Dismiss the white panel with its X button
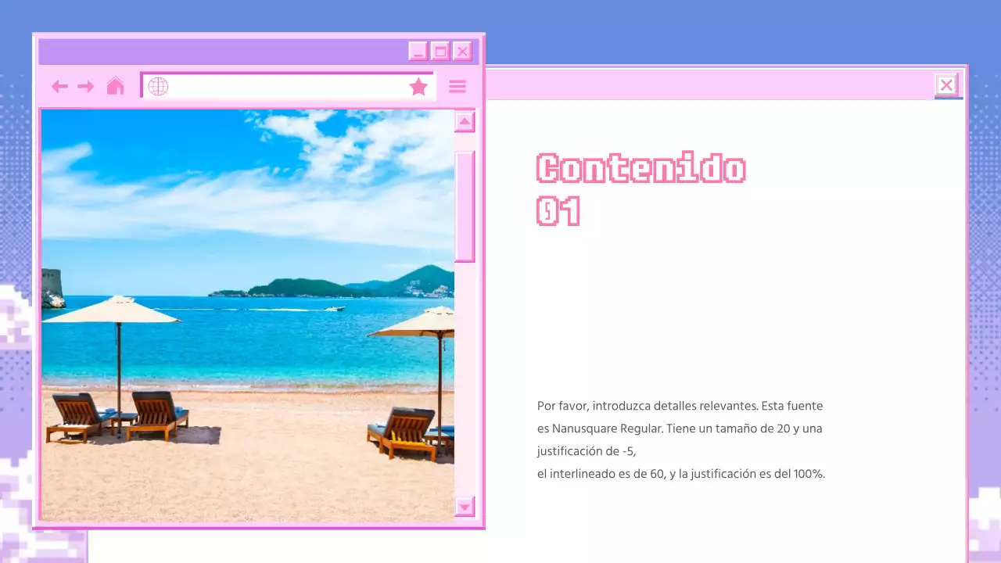The width and height of the screenshot is (1001, 563). (946, 84)
